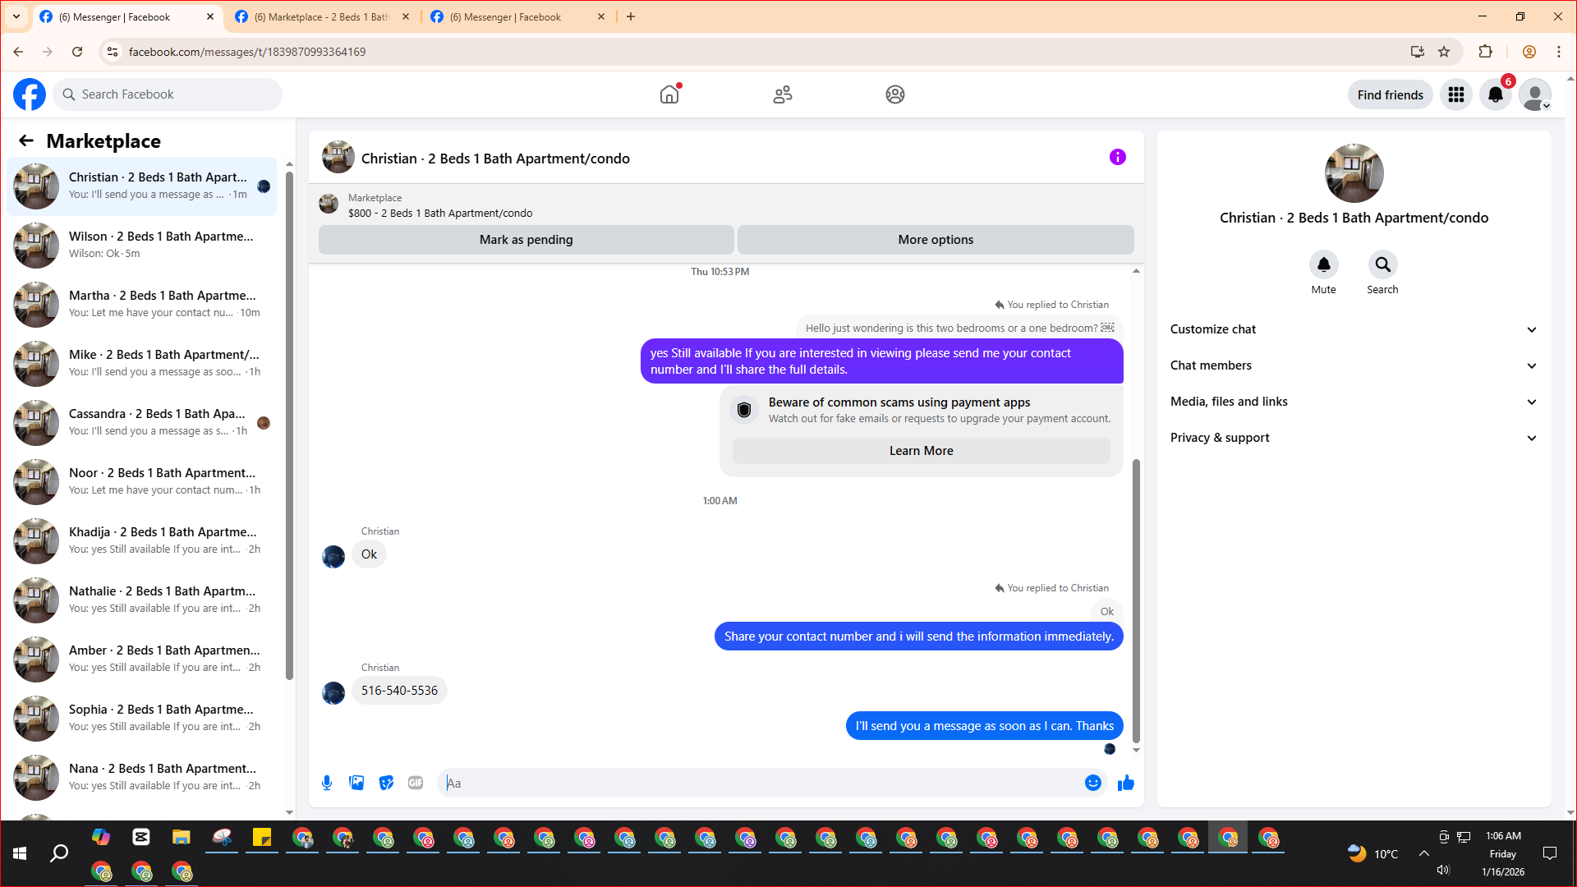Open the Facebook notifications bell
1577x887 pixels.
coord(1495,94)
